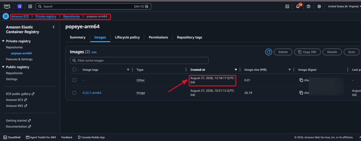Open the Repositories breadcrumb link
This screenshot has width=361, height=141.
pos(71,16)
